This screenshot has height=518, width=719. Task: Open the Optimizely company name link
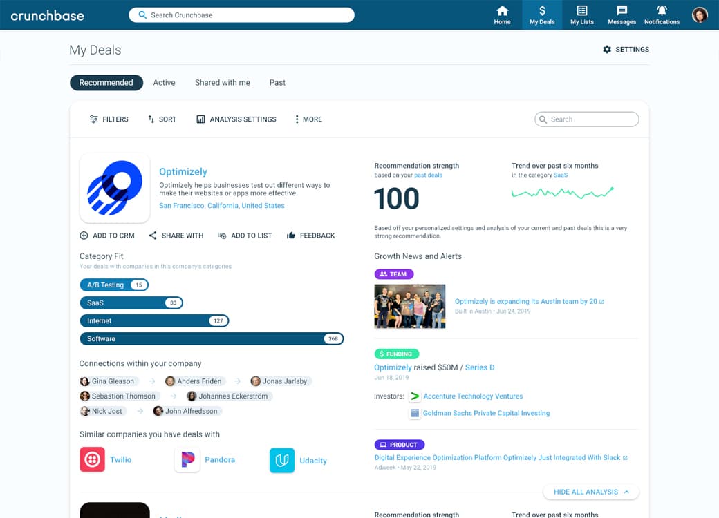coord(183,172)
